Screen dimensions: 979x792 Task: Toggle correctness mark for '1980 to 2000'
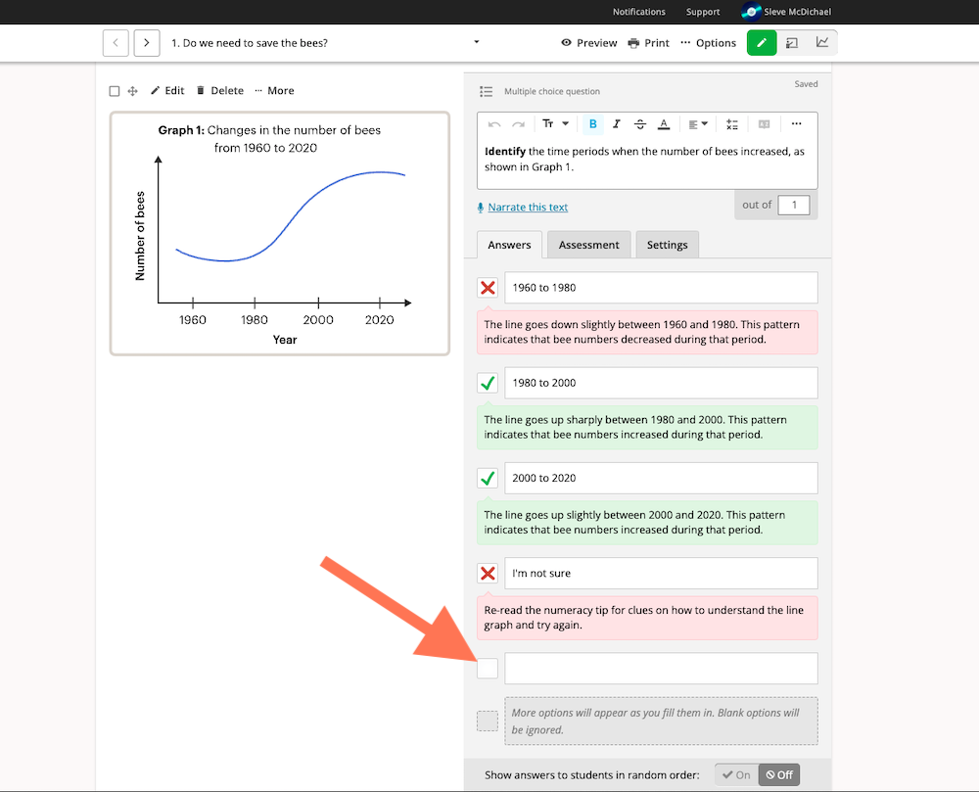[x=488, y=383]
